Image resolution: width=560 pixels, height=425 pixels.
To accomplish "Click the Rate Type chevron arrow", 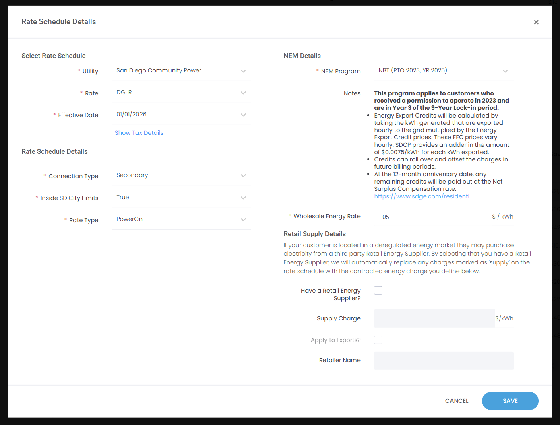I will click(243, 220).
